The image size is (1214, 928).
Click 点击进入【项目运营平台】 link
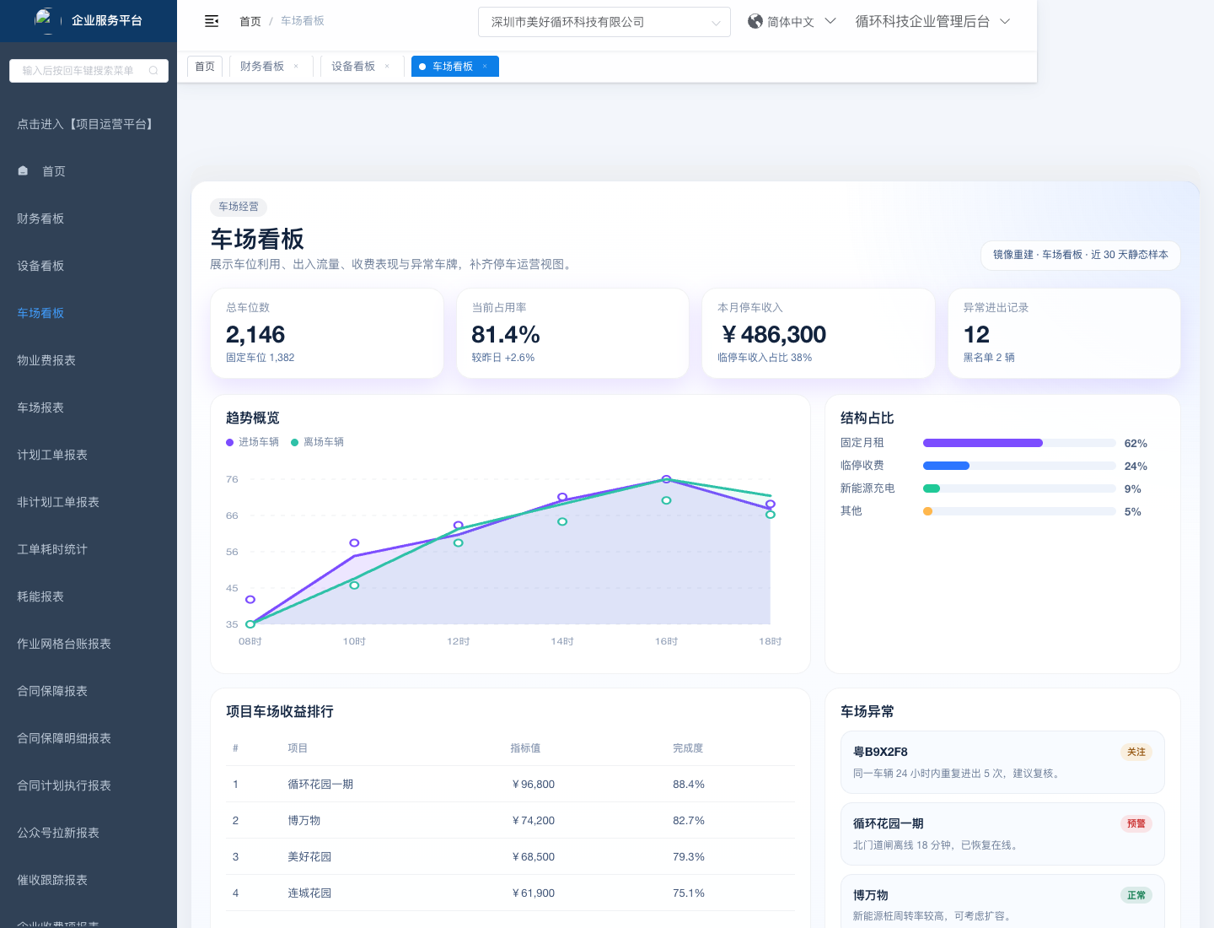(87, 124)
